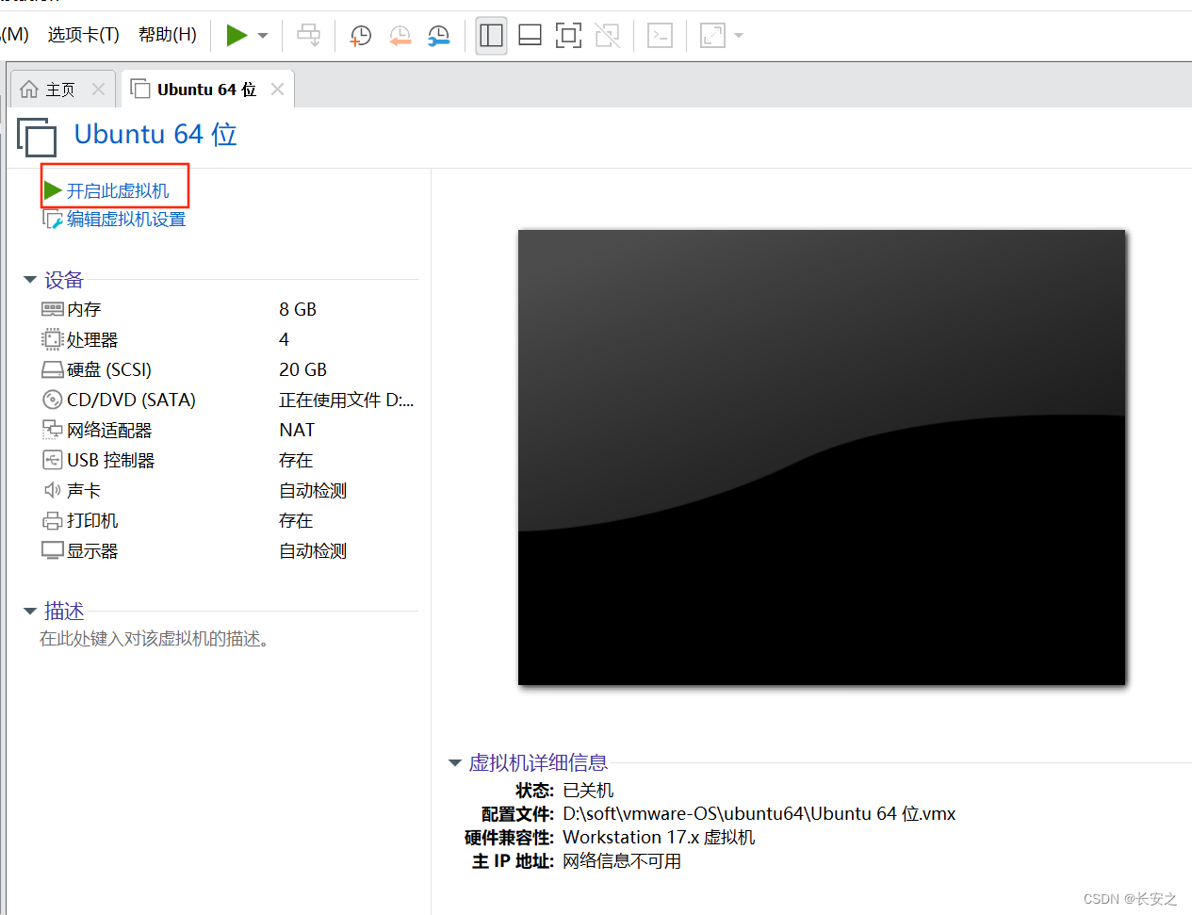This screenshot has height=915, width=1192.
Task: Open the power options dropdown arrow
Action: coord(263,36)
